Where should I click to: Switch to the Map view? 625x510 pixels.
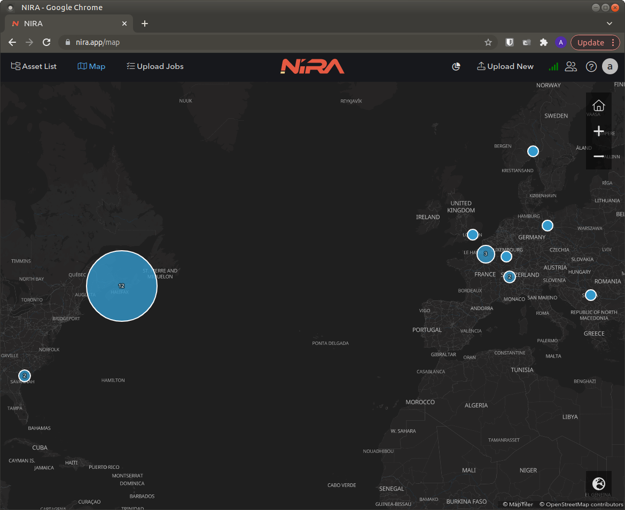91,66
